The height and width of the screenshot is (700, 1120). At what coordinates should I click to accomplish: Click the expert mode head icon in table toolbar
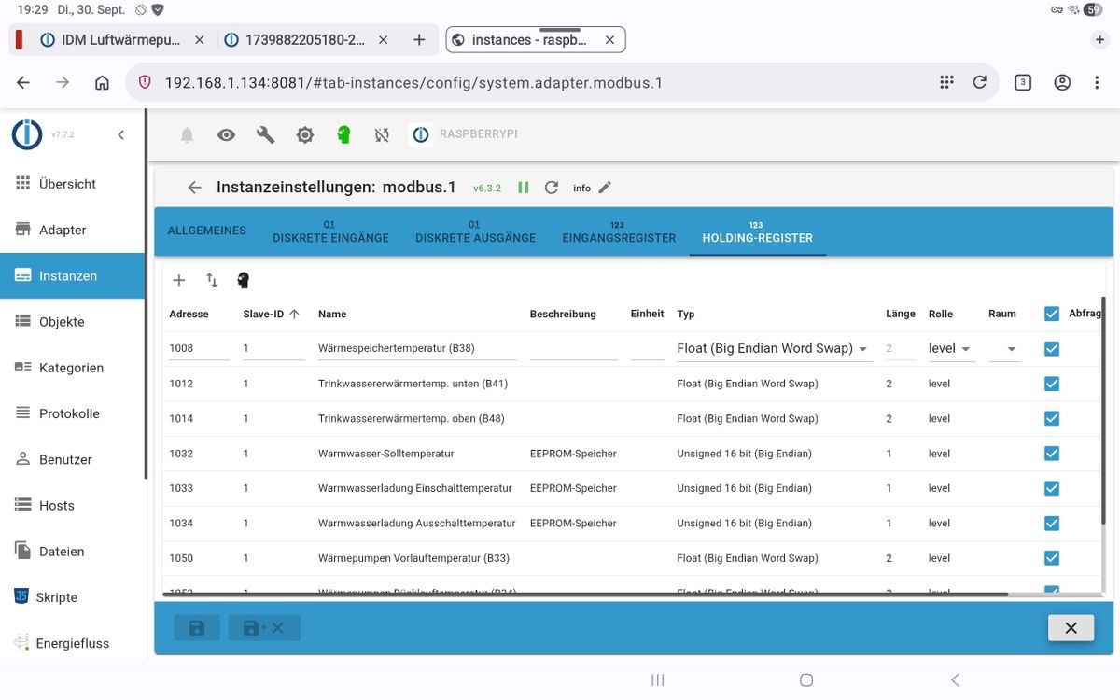click(x=244, y=280)
